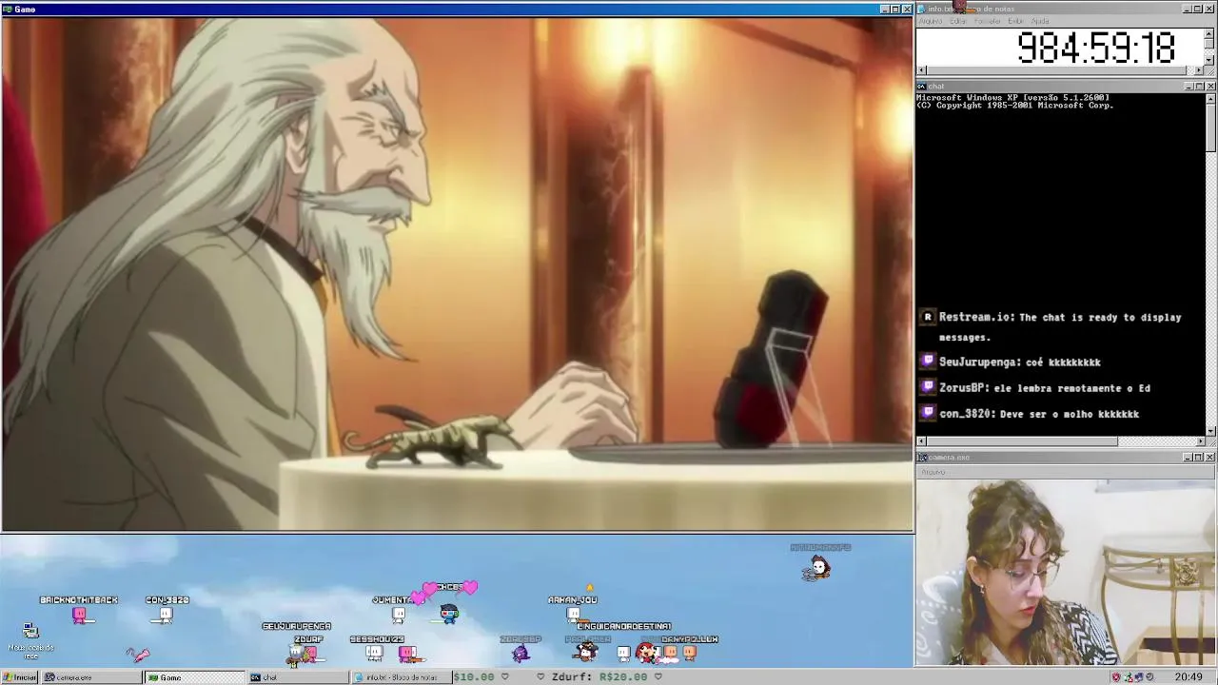Click Twitch icon beside ZorusBP message

(x=928, y=387)
